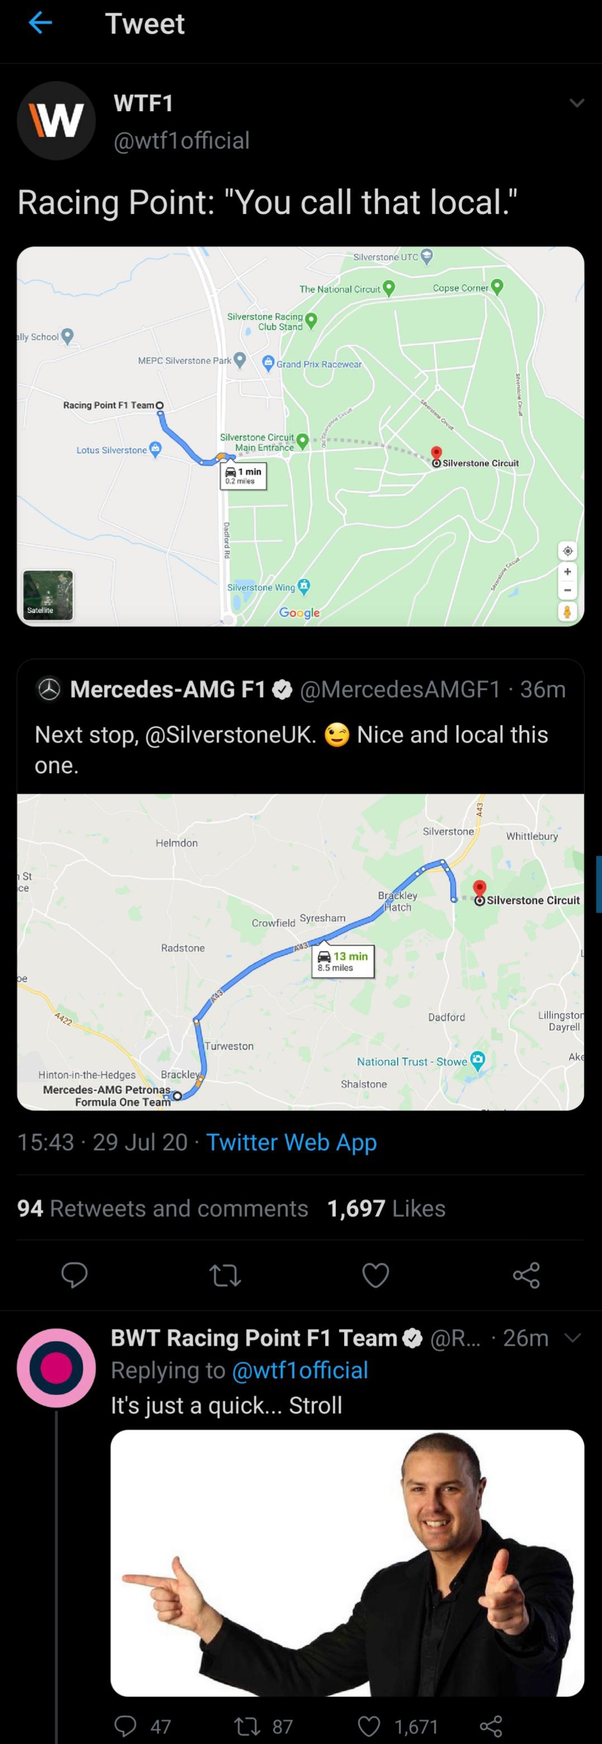This screenshot has width=602, height=1744.
Task: Expand the WTF1 tweet options chevron
Action: (x=576, y=103)
